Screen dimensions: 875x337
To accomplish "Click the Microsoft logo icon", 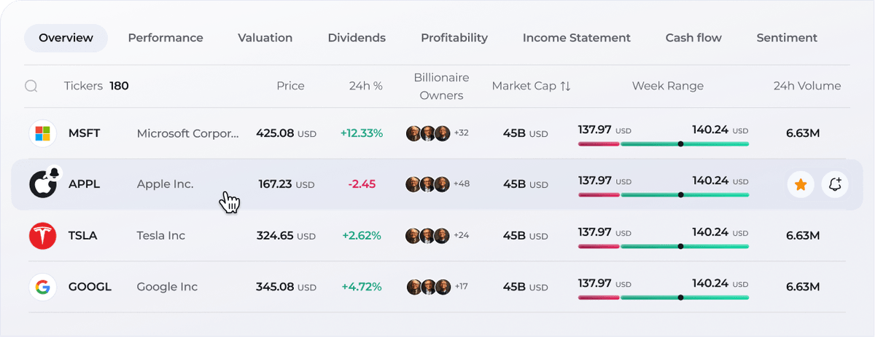I will pyautogui.click(x=42, y=134).
